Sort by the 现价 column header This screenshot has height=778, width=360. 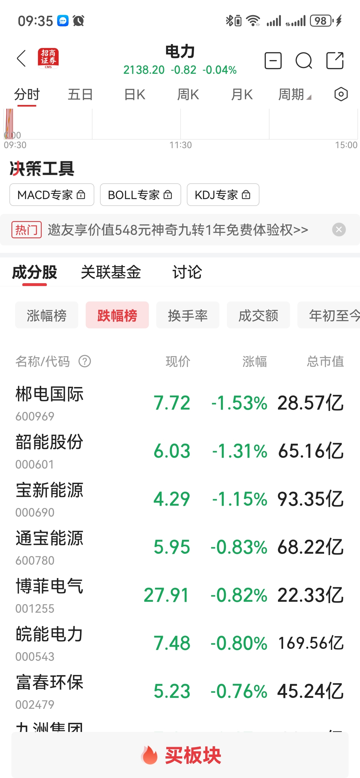tap(178, 362)
